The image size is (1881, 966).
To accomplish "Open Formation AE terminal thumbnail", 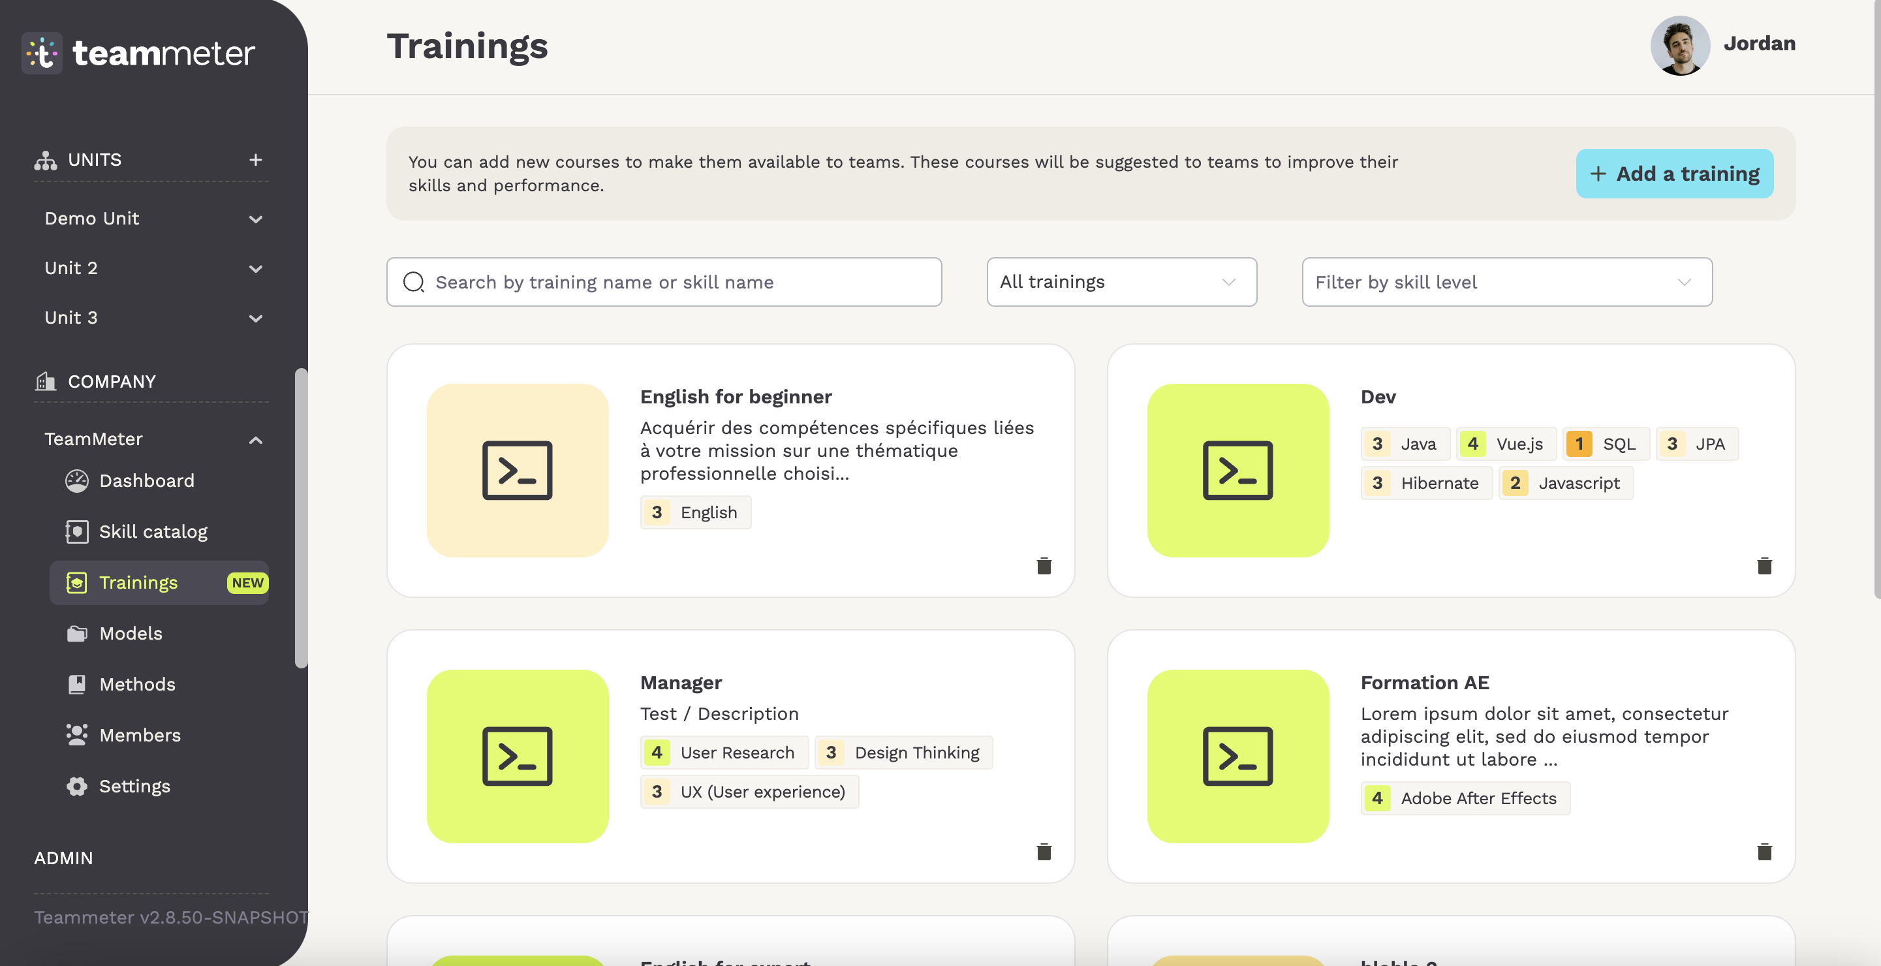I will tap(1237, 756).
